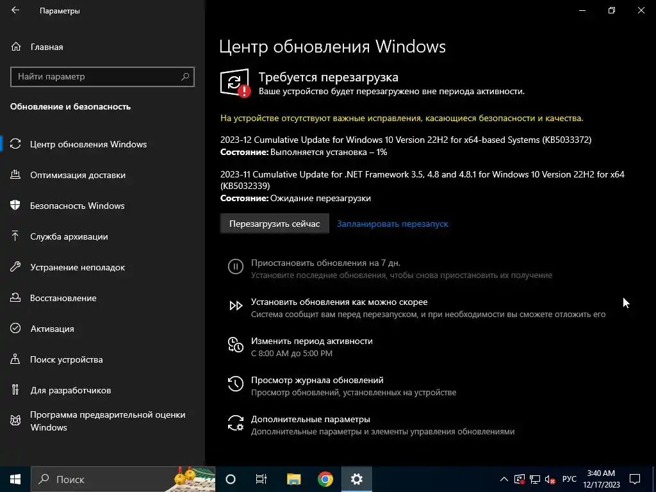Click the back arrow in Параметры window

15,10
